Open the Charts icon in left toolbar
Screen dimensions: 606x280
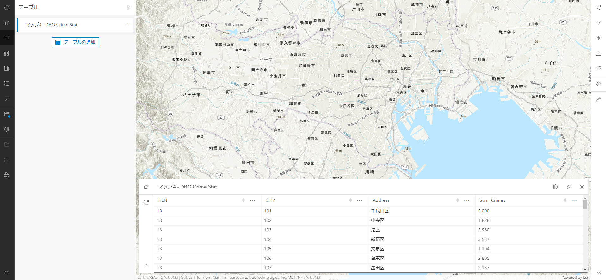pos(7,68)
